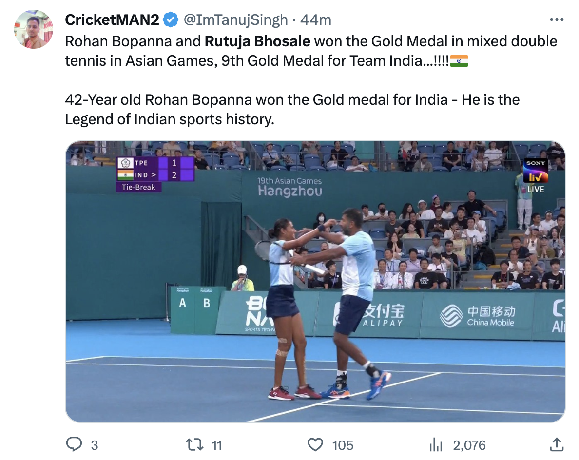Open the @ImTanujSingh handle link
The width and height of the screenshot is (579, 460).
(x=235, y=20)
